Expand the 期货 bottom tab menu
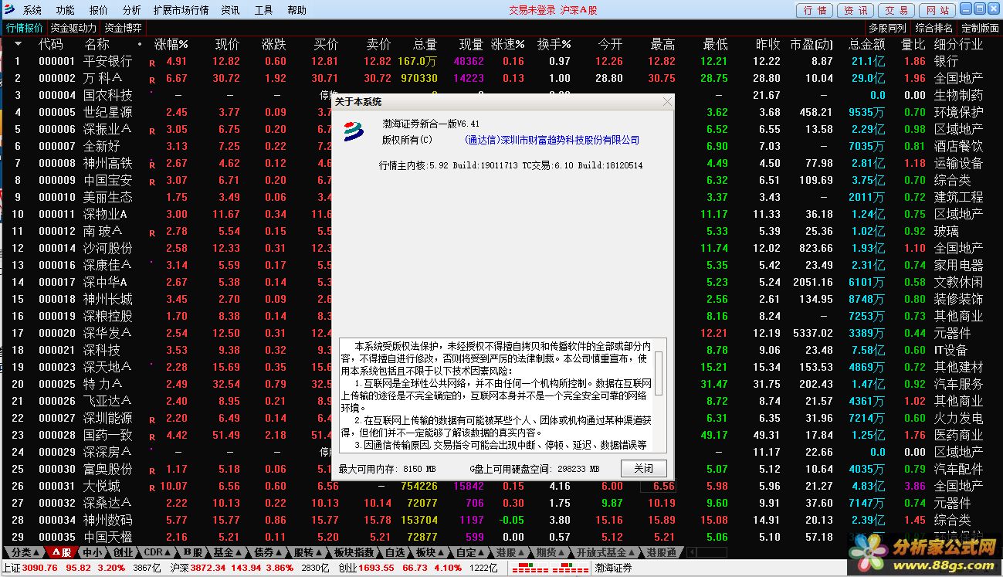The height and width of the screenshot is (577, 1003). [551, 552]
